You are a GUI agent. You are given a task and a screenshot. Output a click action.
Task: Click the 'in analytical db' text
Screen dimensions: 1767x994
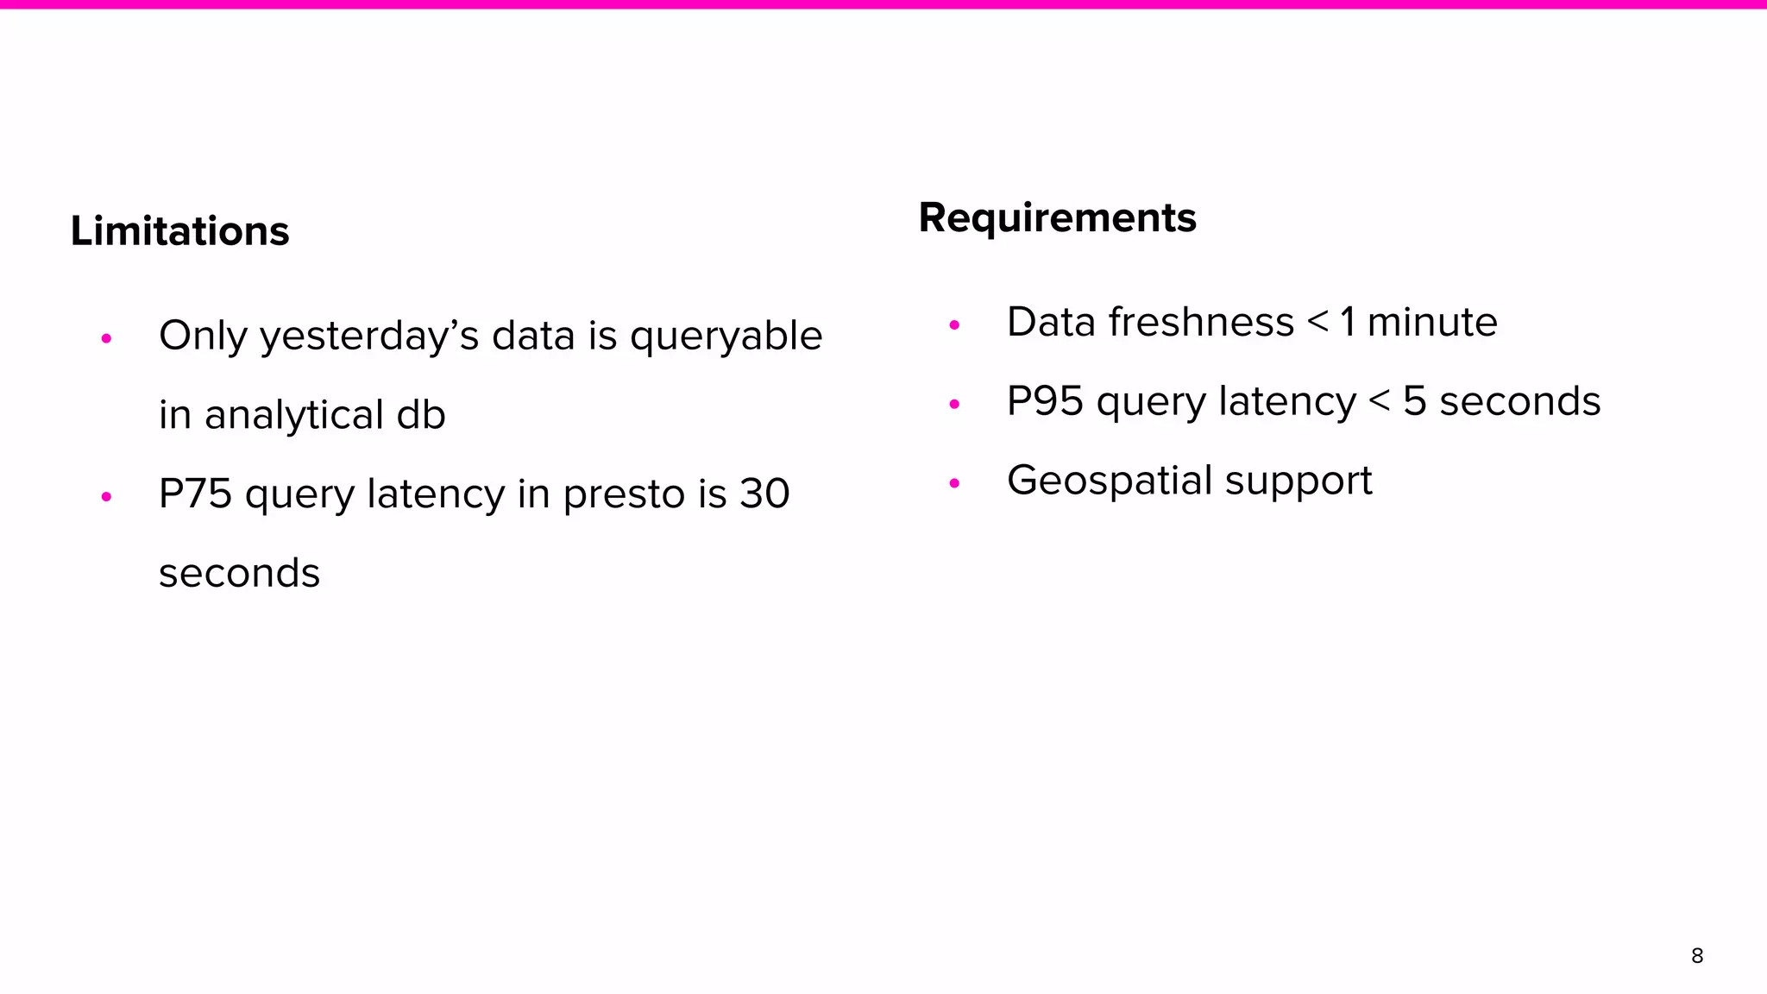pyautogui.click(x=302, y=414)
